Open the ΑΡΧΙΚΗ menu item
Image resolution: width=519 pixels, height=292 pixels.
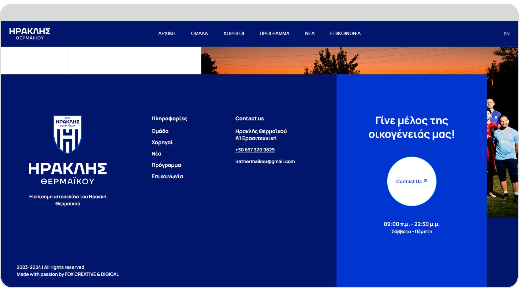coord(167,34)
